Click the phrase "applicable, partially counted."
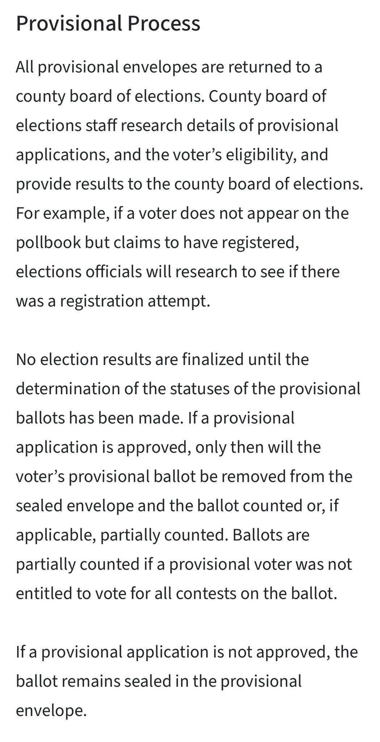 pyautogui.click(x=122, y=535)
